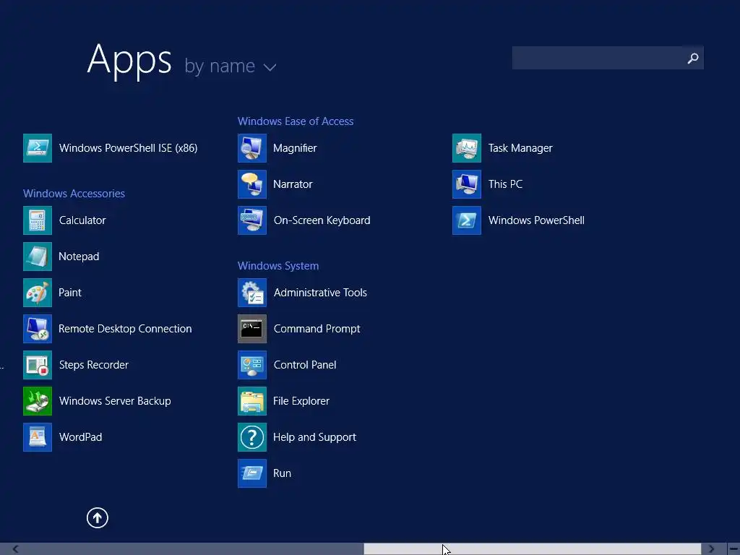
Task: Click the 'This PC' label
Action: pos(505,184)
